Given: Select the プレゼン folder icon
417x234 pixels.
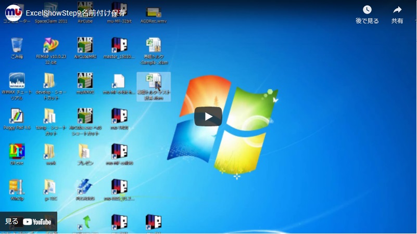Looking at the screenshot, I should tap(85, 154).
